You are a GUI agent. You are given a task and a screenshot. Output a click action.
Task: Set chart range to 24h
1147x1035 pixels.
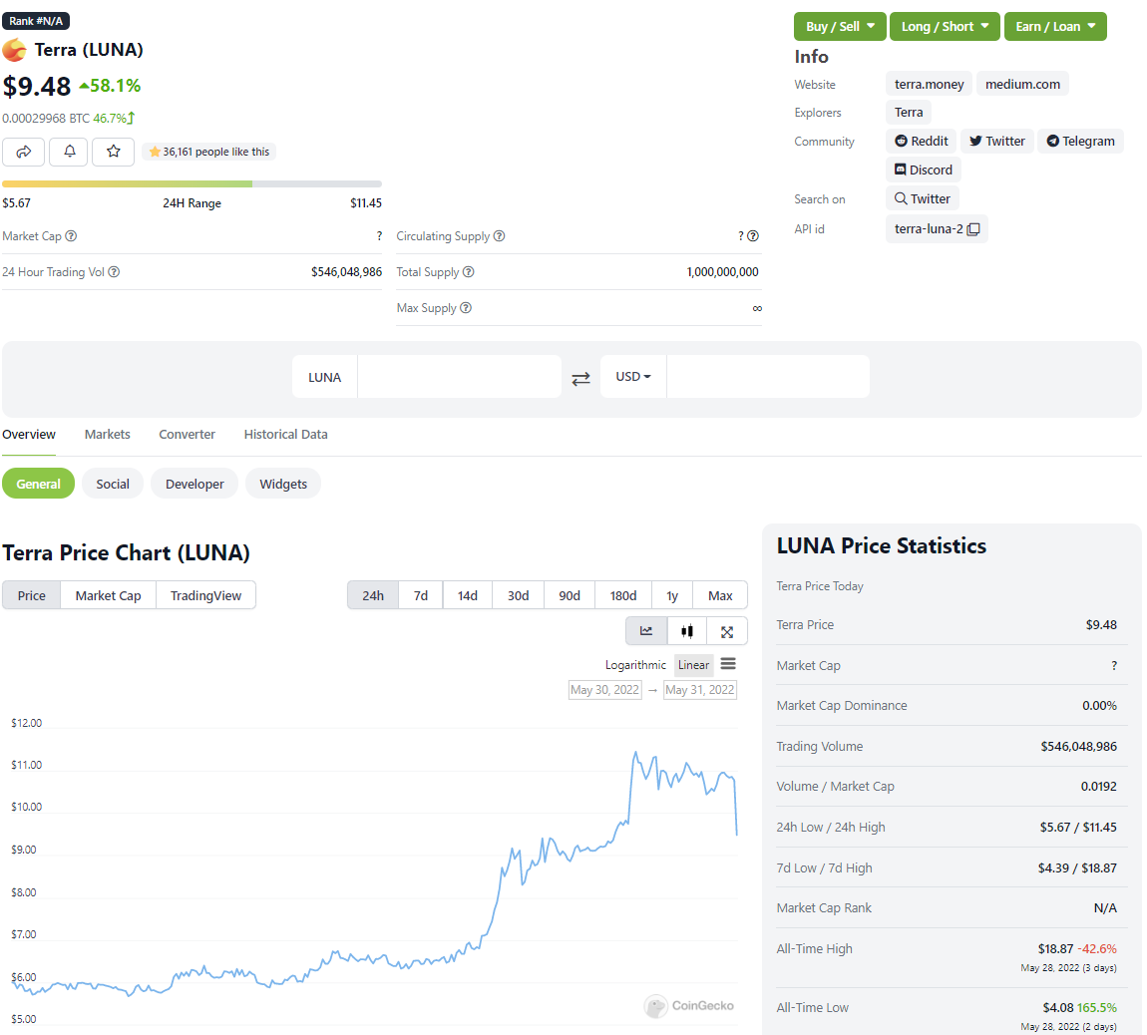coord(373,595)
